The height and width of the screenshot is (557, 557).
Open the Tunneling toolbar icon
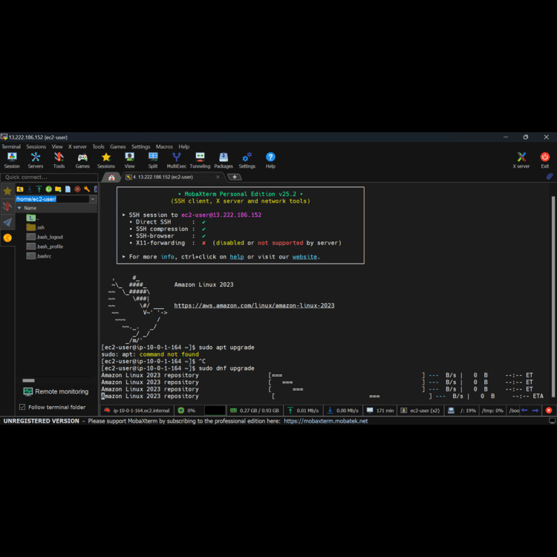(200, 160)
